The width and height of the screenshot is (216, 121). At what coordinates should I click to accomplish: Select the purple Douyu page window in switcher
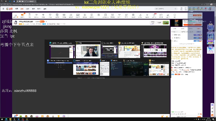click(x=154, y=50)
